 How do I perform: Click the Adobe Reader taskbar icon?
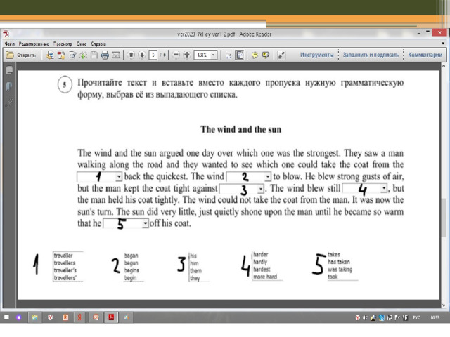coord(111,317)
